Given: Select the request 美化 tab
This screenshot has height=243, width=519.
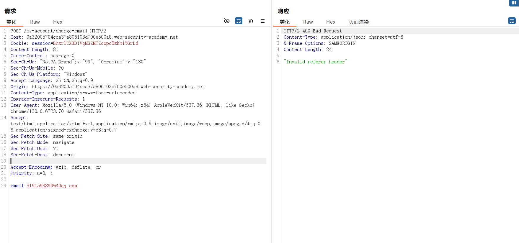Looking at the screenshot, I should pos(12,22).
